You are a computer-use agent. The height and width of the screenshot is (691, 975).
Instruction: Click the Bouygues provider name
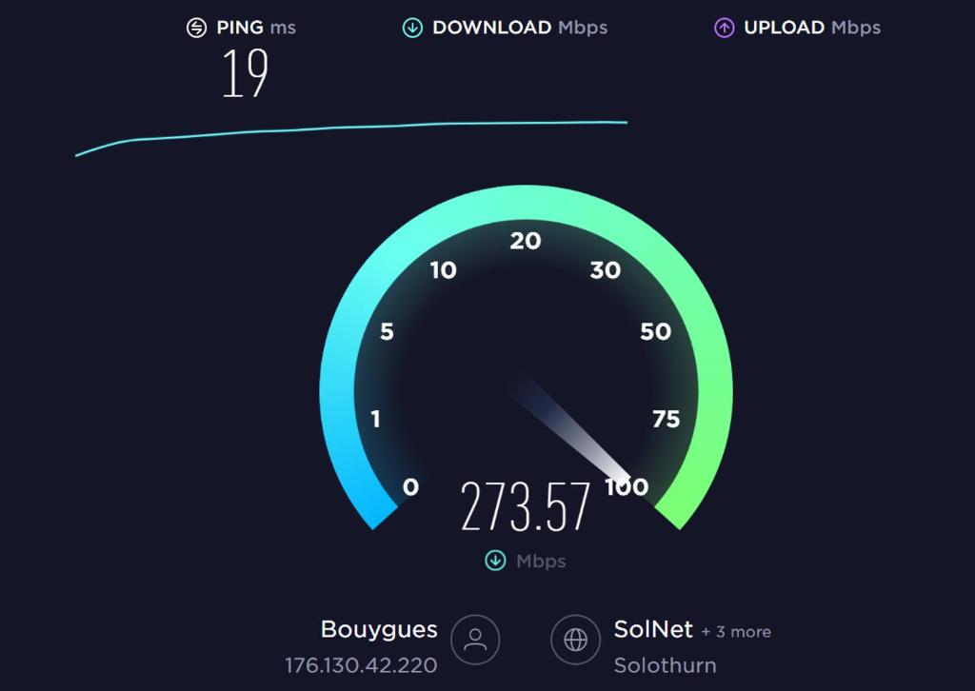[379, 630]
